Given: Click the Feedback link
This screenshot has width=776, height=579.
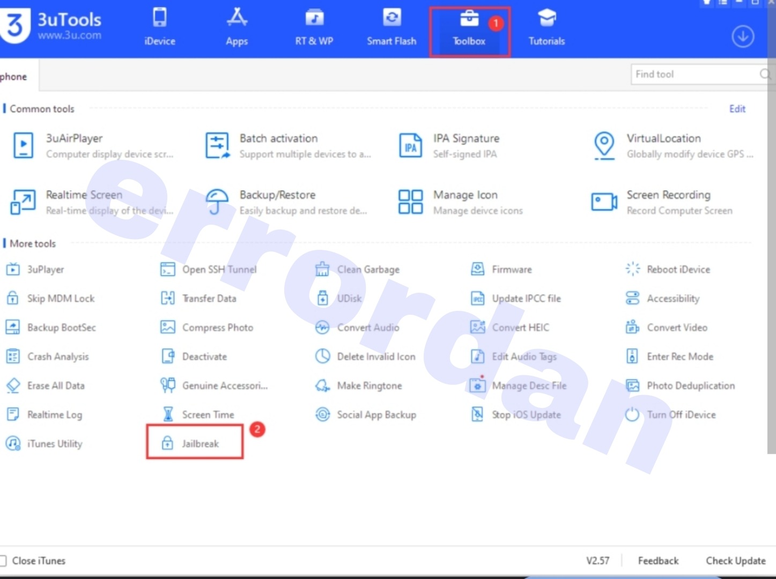Looking at the screenshot, I should 658,561.
